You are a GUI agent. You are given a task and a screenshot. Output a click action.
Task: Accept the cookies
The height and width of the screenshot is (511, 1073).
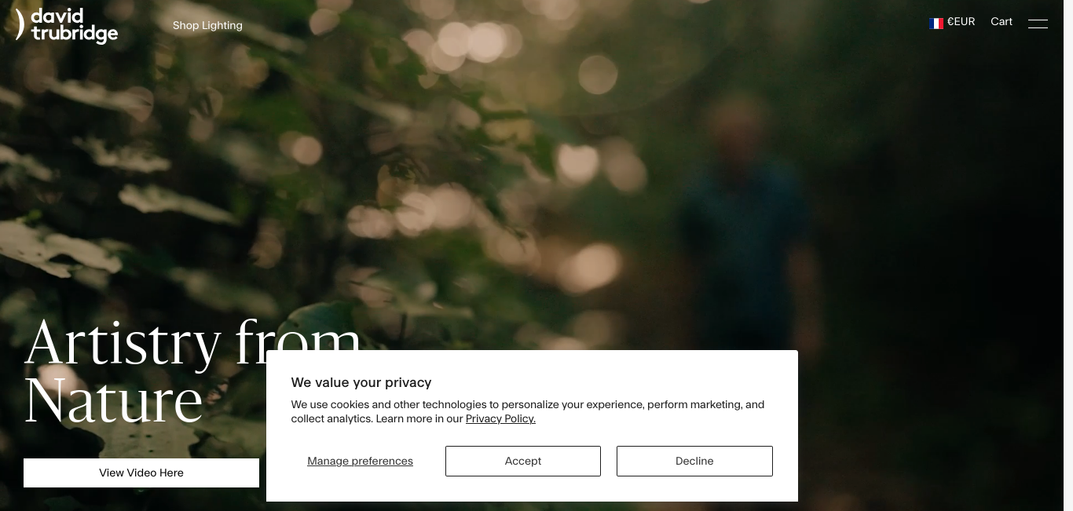point(523,461)
